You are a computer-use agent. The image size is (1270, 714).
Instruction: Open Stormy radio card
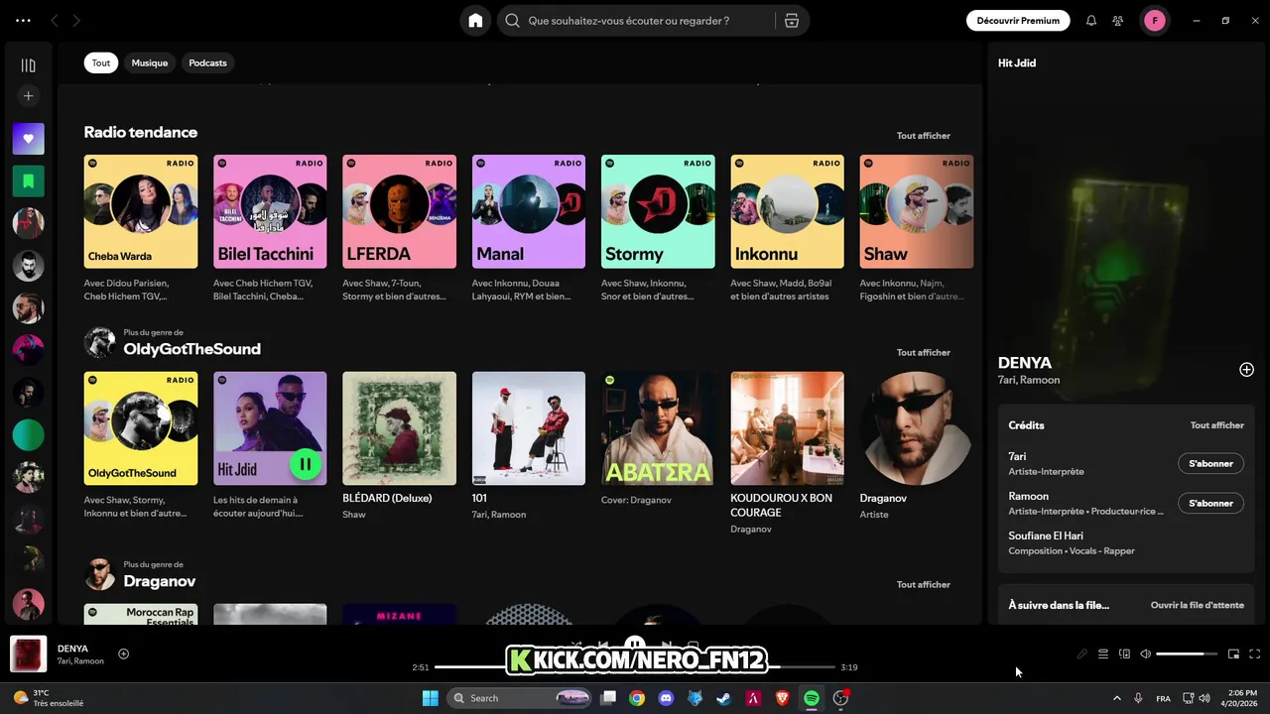pyautogui.click(x=658, y=211)
